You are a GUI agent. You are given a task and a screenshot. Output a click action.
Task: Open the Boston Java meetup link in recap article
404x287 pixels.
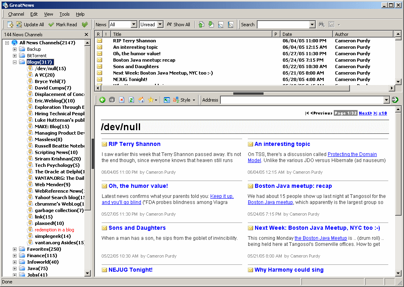coord(270,202)
